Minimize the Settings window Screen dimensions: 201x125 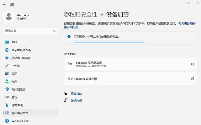(x=179, y=3)
